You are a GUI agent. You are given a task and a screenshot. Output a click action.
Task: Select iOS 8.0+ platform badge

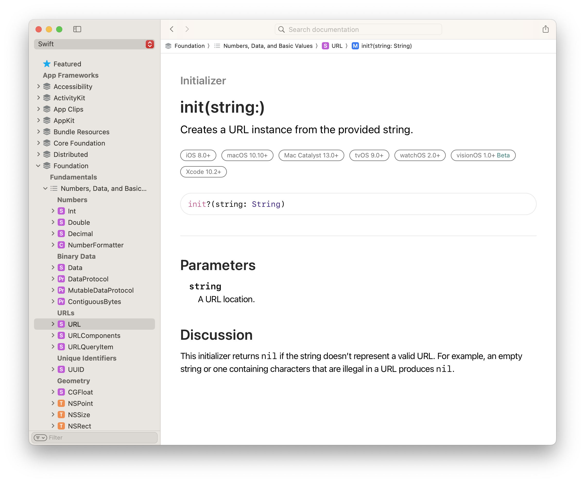[197, 155]
